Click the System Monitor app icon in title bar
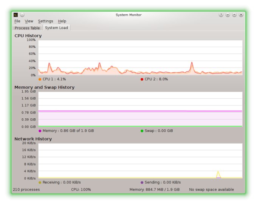257x205 pixels. pyautogui.click(x=16, y=15)
